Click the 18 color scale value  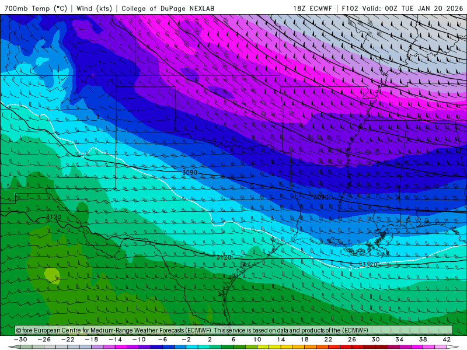[305, 339]
